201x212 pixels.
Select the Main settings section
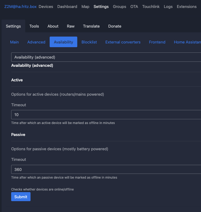pos(14,42)
